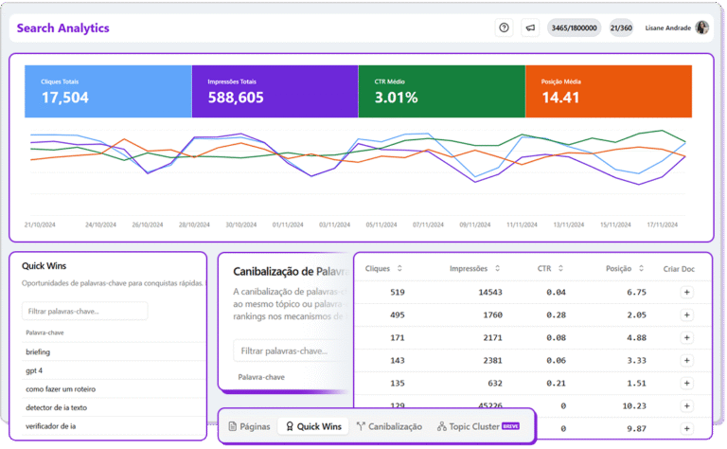This screenshot has height=449, width=727.
Task: Toggle the orange Posição Média card
Action: pos(608,91)
